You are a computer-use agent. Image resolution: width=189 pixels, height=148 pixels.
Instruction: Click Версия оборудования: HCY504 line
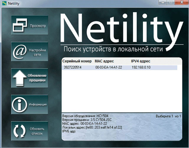pos(85,116)
